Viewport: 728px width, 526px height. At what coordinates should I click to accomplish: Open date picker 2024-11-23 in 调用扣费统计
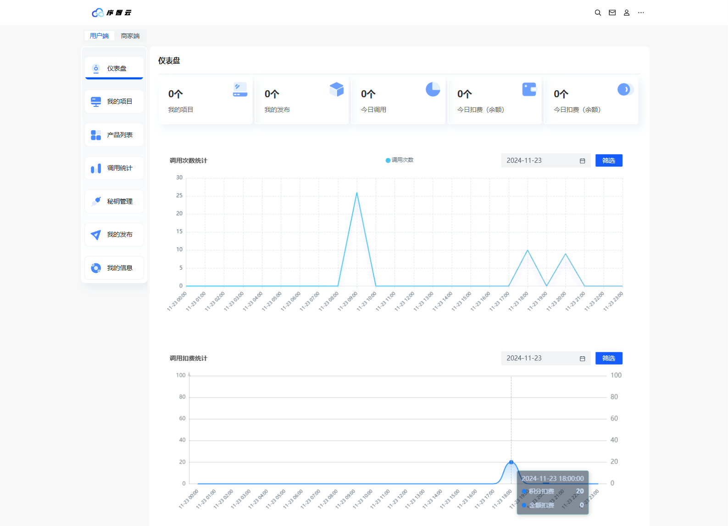[546, 358]
